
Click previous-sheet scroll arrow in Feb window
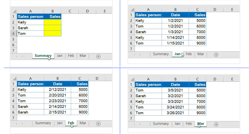point(16,124)
